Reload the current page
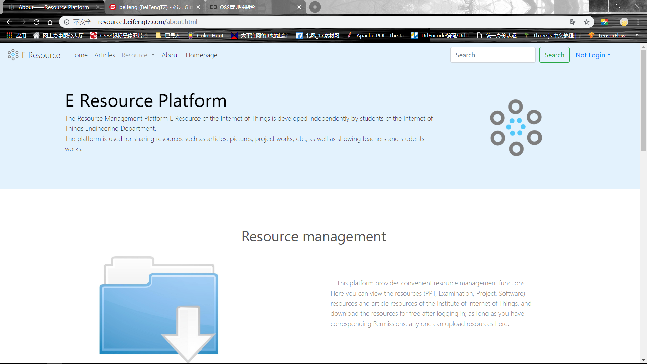This screenshot has height=364, width=647. pos(36,22)
